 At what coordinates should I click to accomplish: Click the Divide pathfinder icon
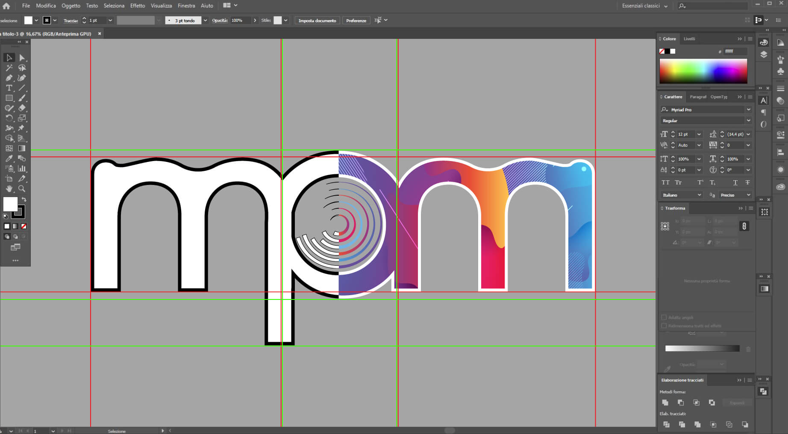[666, 424]
